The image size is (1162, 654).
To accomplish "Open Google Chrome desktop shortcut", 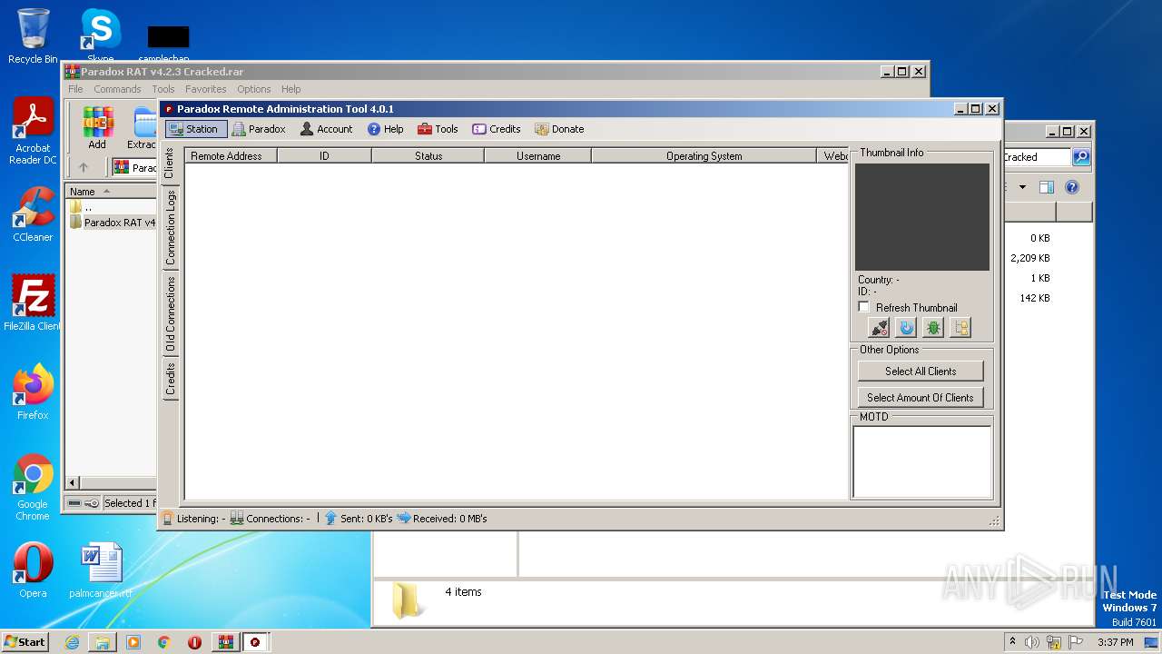I will click(x=33, y=488).
